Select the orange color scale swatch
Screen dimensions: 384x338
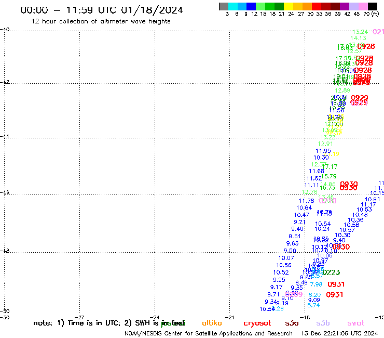tap(307, 6)
